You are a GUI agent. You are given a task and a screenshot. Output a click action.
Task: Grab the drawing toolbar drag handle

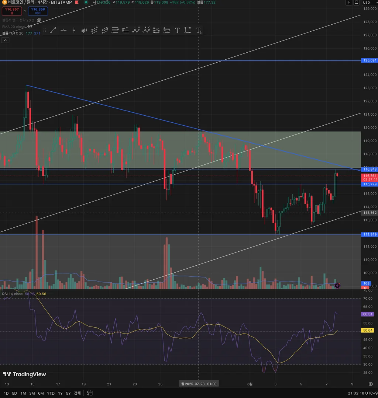point(45,31)
